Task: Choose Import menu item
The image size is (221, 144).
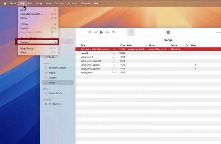Action: point(38,28)
